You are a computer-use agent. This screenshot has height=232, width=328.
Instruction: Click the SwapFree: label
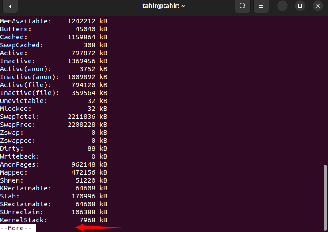(18, 125)
